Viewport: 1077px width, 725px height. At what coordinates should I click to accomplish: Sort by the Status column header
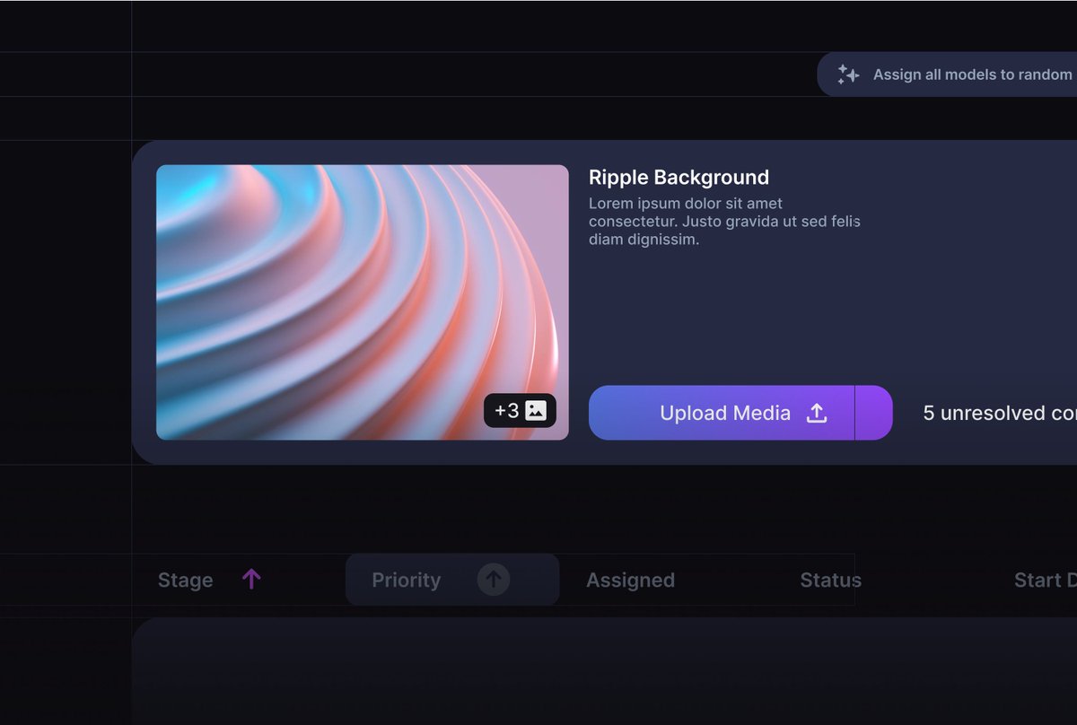830,581
